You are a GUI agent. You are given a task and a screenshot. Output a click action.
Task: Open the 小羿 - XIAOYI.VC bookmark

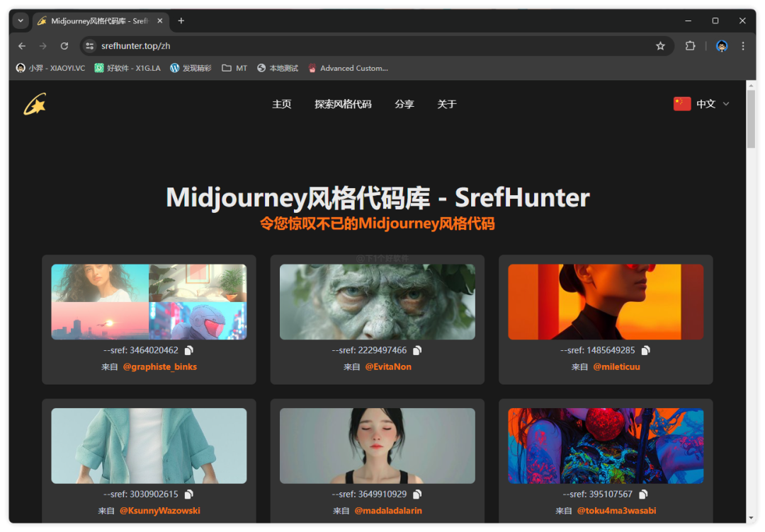click(50, 68)
